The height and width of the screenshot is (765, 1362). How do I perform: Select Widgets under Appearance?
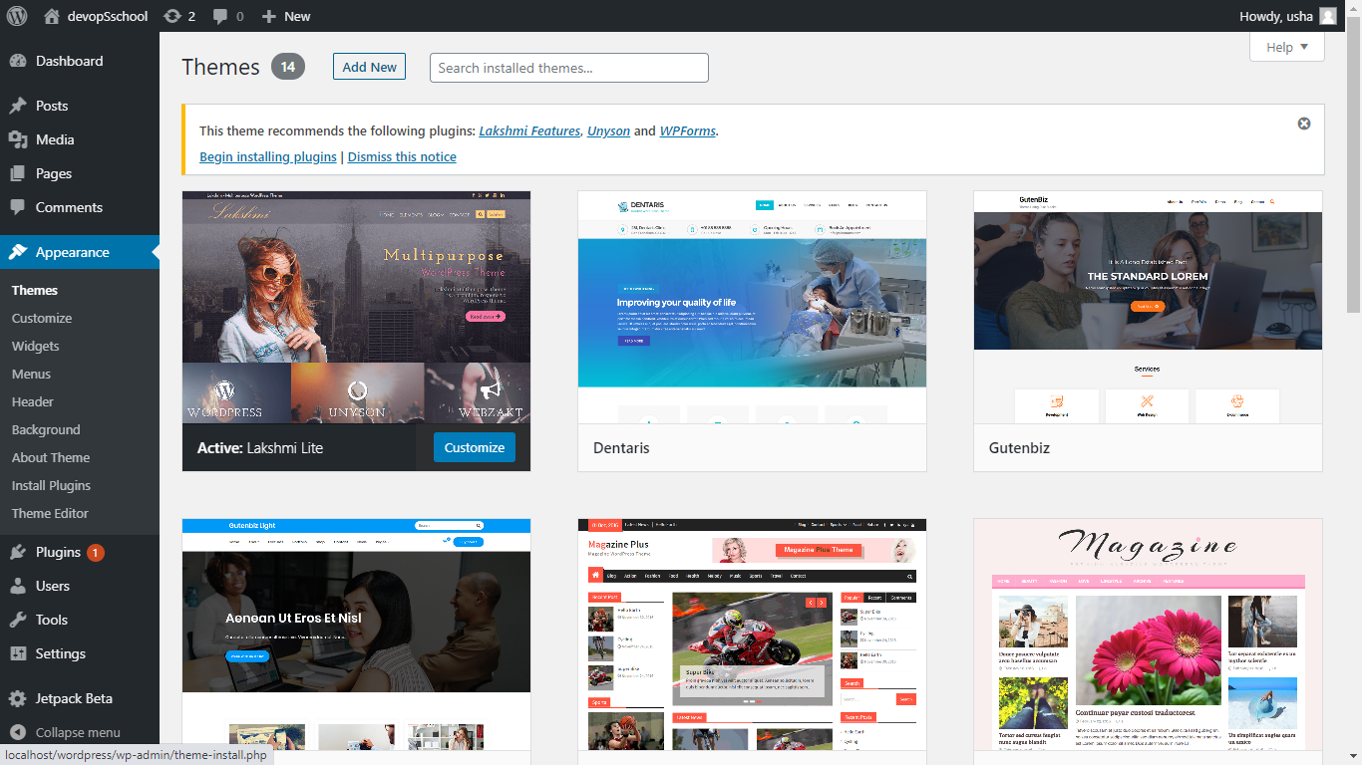pyautogui.click(x=36, y=346)
